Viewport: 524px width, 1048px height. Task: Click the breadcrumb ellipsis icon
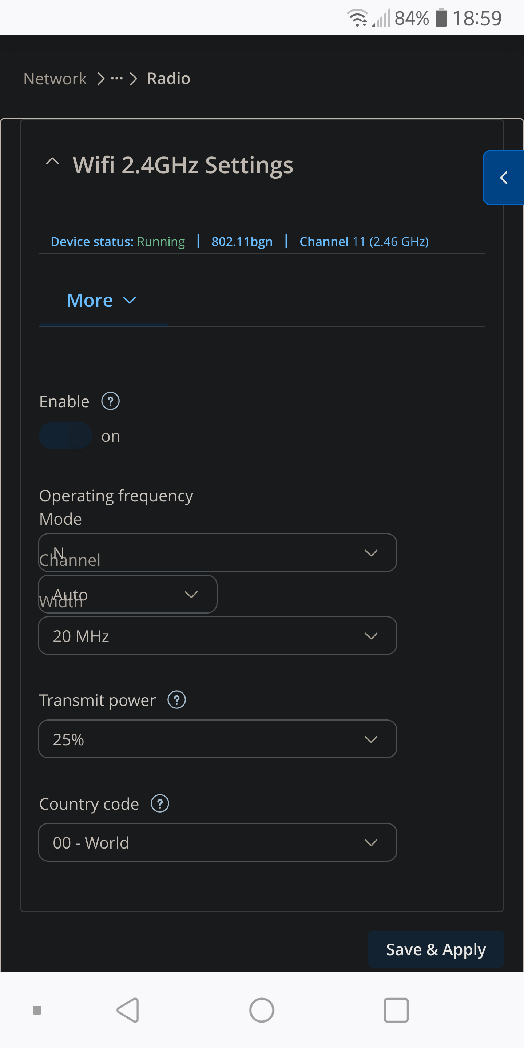(117, 78)
